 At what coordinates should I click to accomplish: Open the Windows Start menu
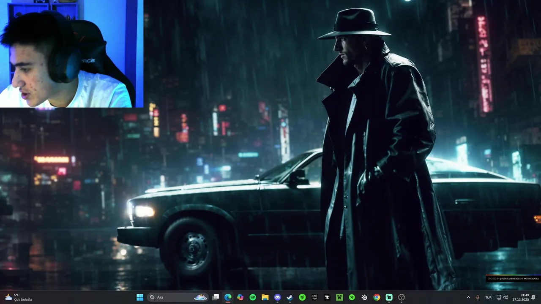click(x=140, y=297)
